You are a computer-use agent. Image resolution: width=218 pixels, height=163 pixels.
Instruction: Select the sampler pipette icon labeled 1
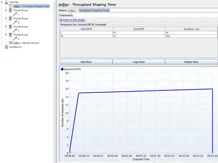point(15,14)
